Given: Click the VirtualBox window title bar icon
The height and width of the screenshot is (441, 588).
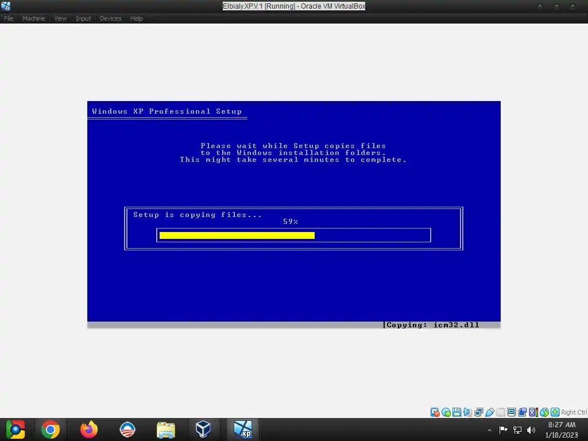Looking at the screenshot, I should point(6,6).
